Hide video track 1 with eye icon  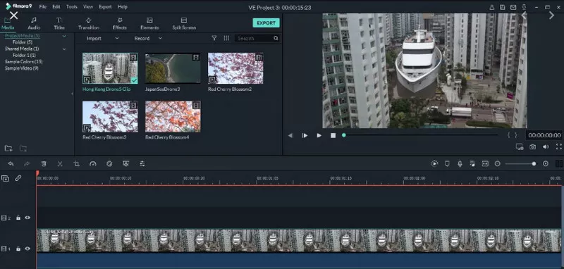(x=27, y=249)
